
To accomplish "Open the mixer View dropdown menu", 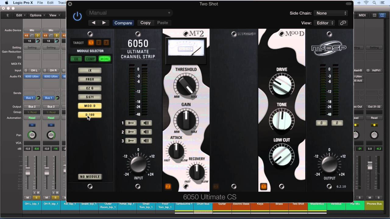I will [54, 15].
